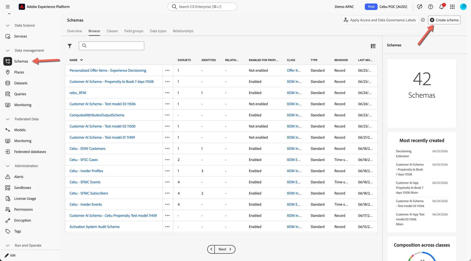Image resolution: width=471 pixels, height=261 pixels.
Task: Customize table columns icon
Action: 373,46
